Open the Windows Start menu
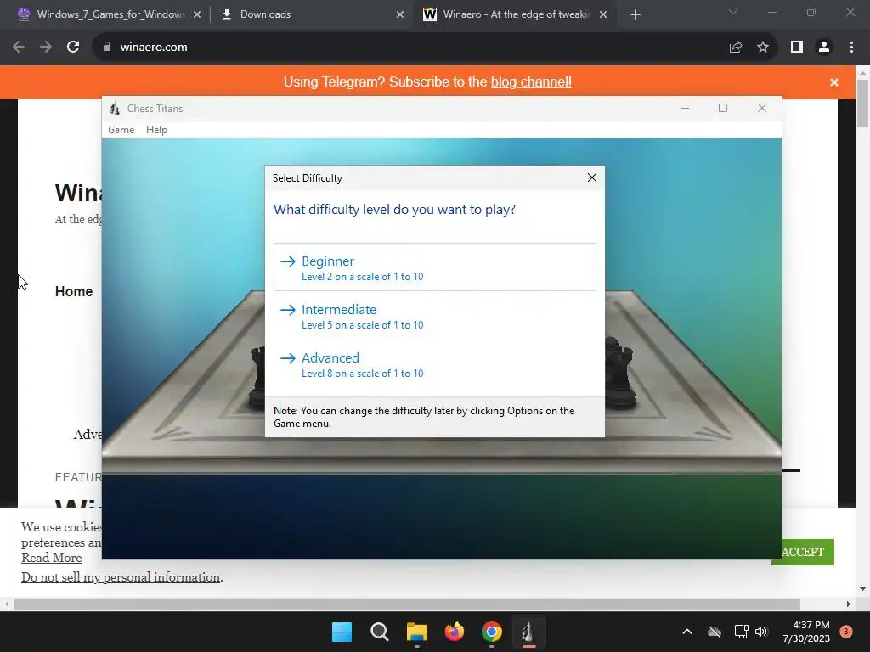Viewport: 870px width, 652px height. tap(342, 632)
